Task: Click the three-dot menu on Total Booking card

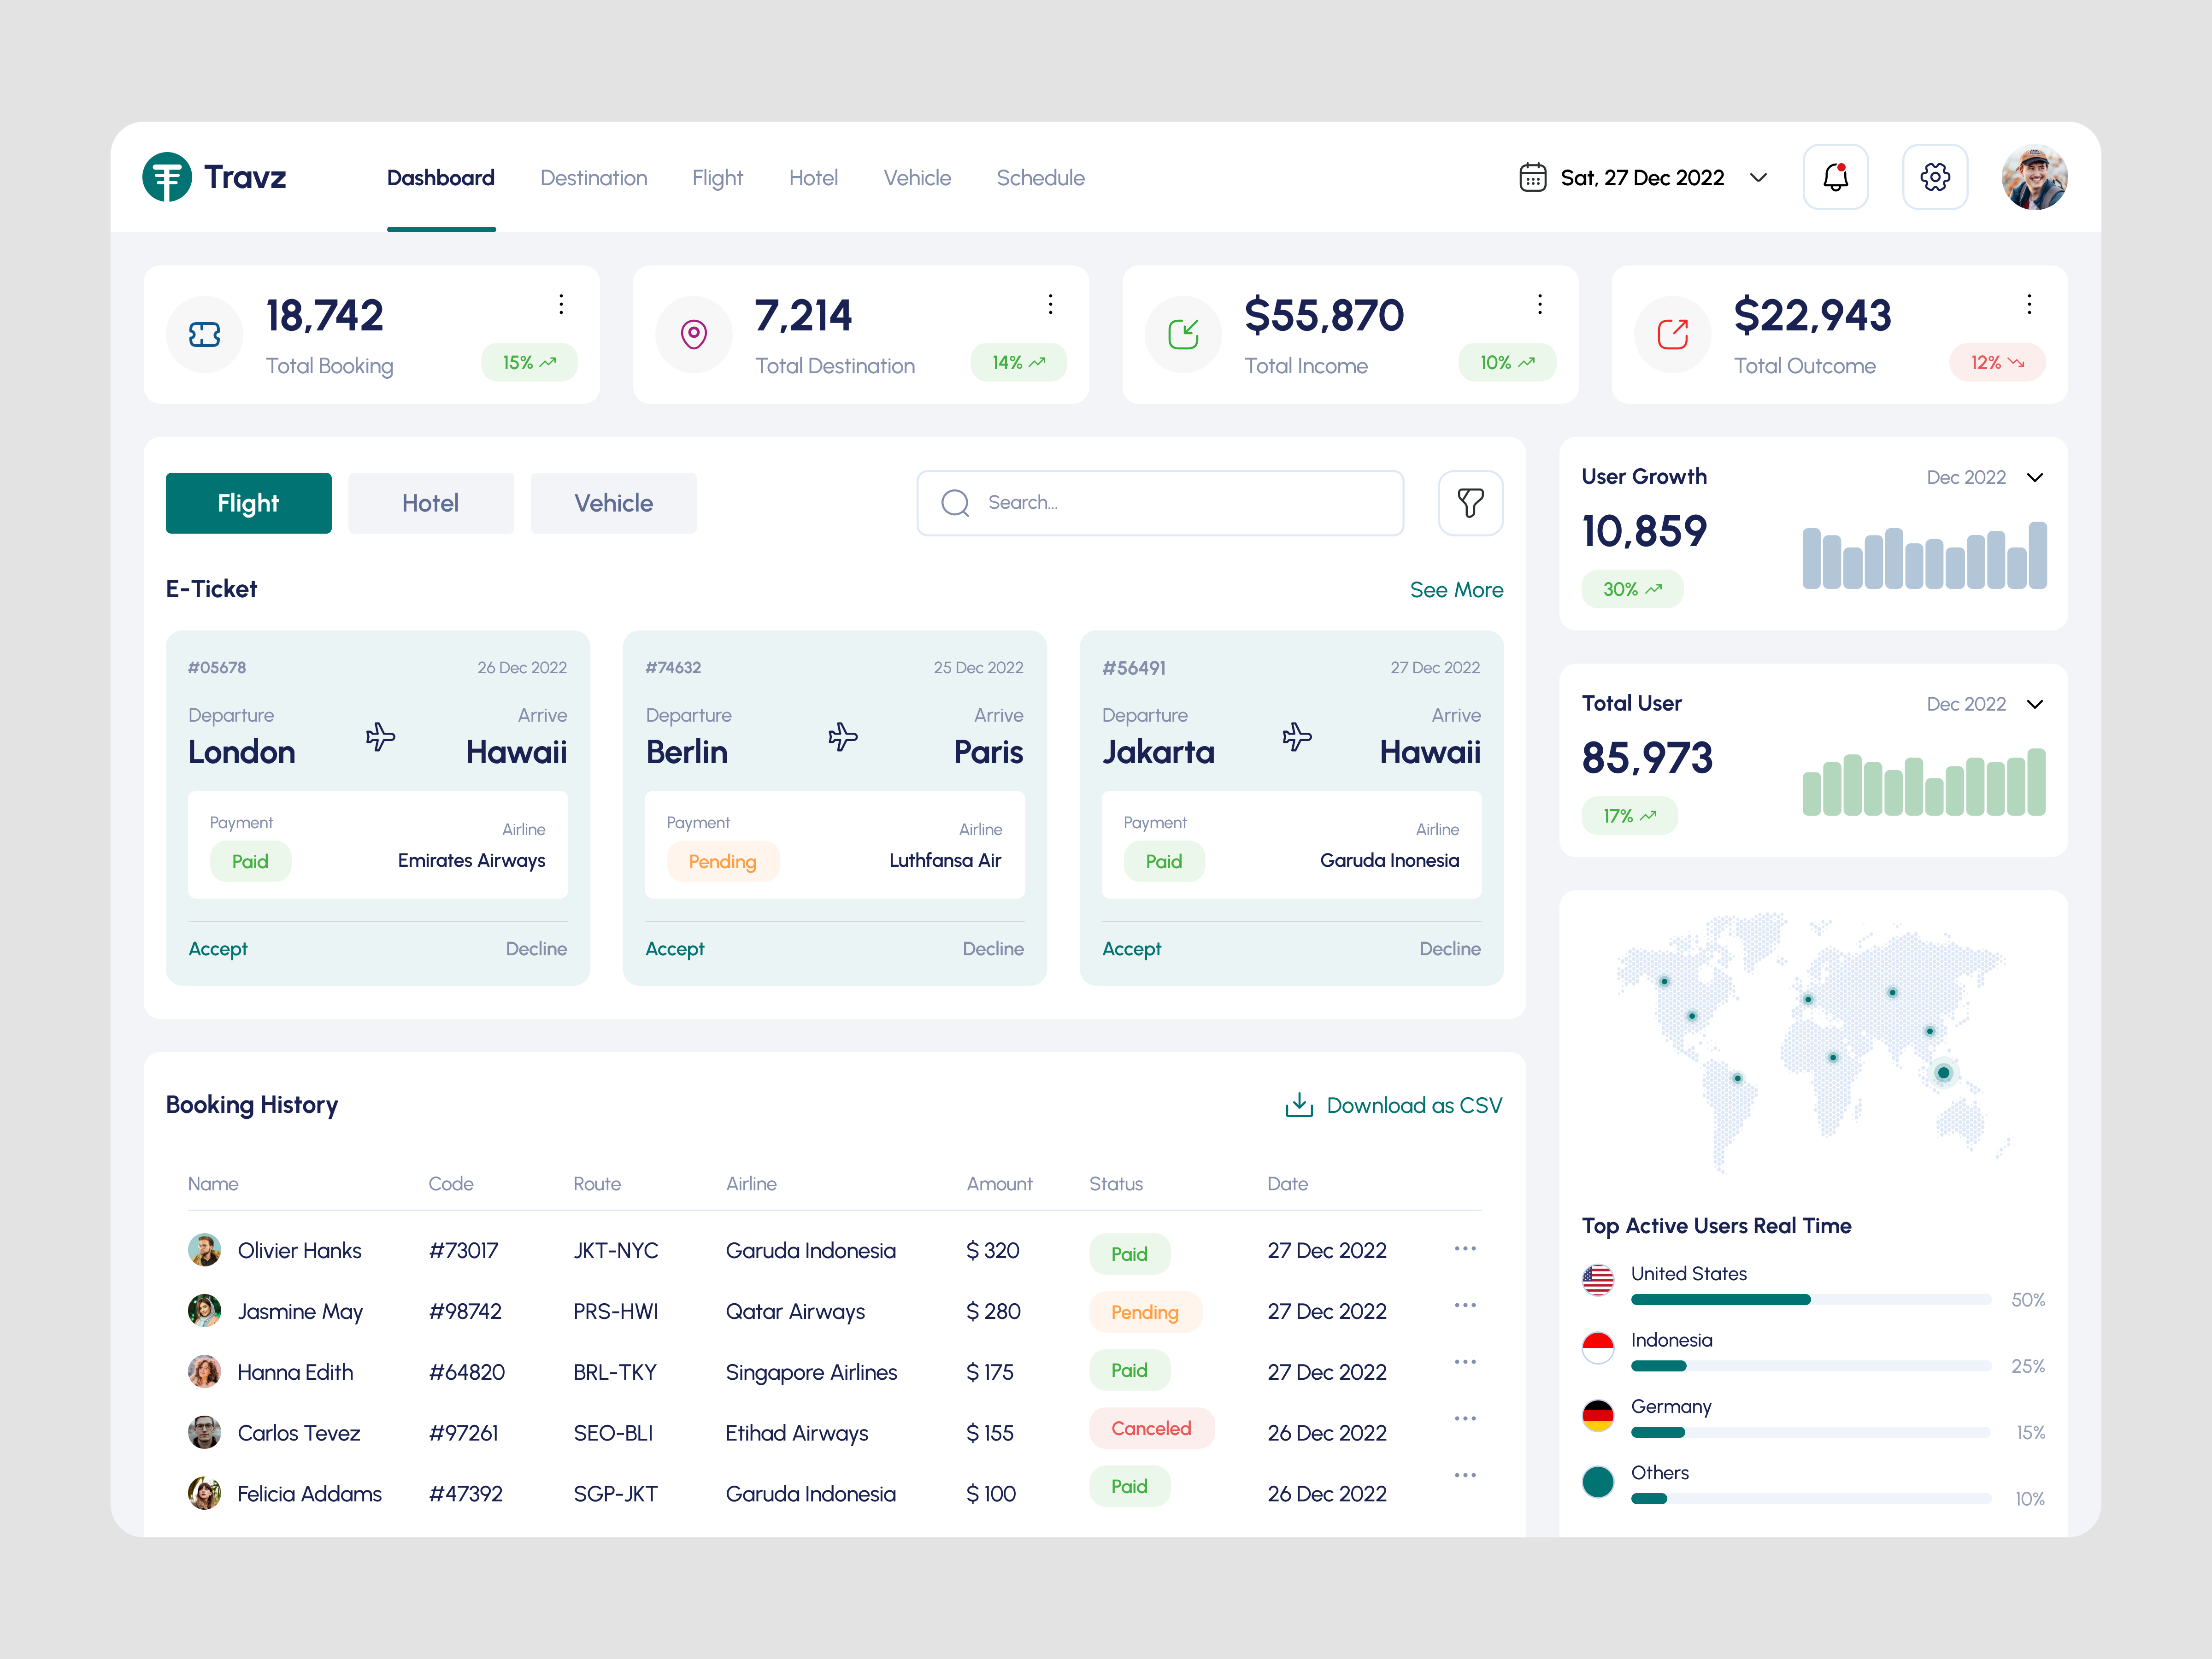Action: pyautogui.click(x=561, y=304)
